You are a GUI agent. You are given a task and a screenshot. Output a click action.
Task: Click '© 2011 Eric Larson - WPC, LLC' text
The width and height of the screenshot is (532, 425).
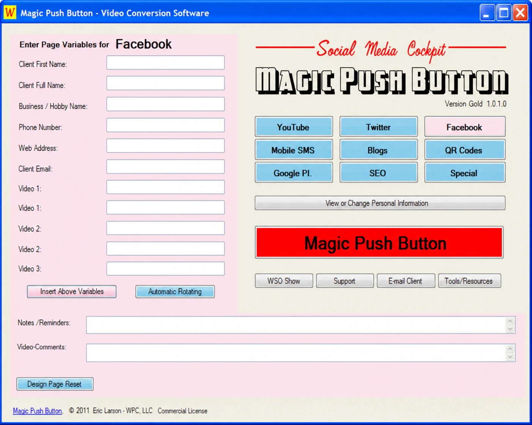(110, 411)
